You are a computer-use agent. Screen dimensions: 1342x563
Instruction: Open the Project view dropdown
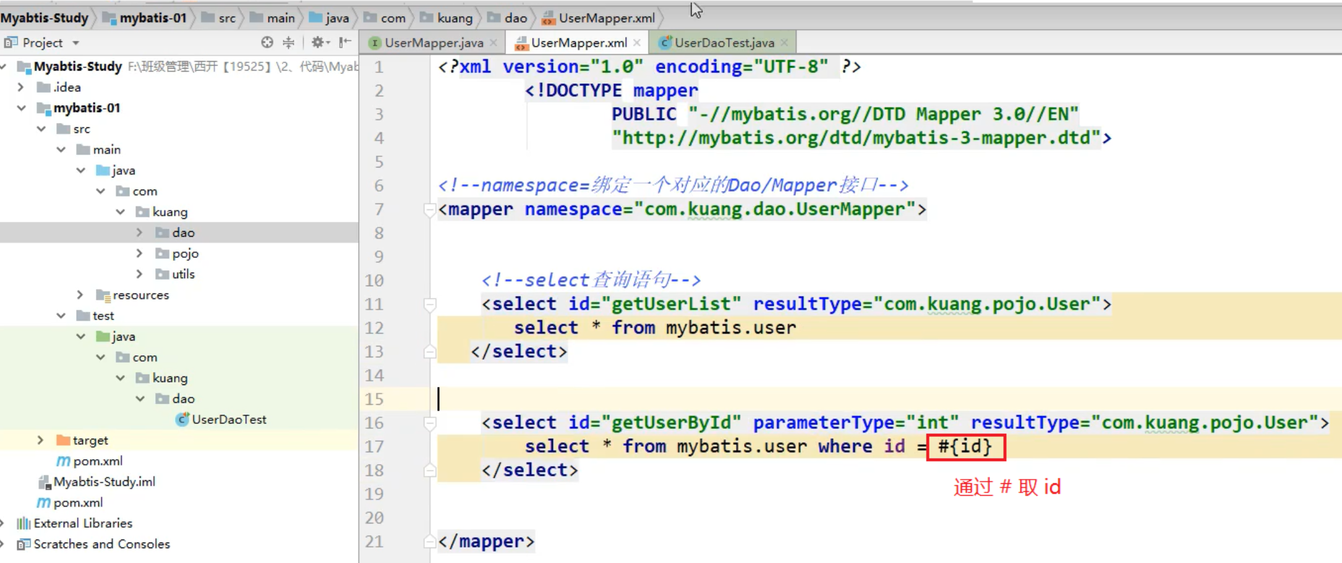pos(76,43)
